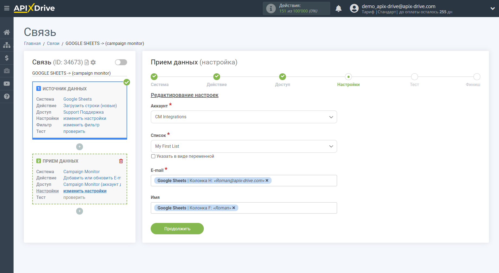Expand the account menu chevron

(492, 8)
